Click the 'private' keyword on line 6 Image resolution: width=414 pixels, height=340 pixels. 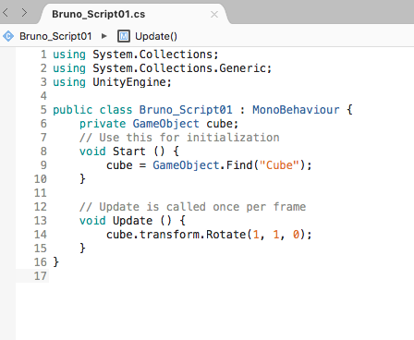coord(103,124)
